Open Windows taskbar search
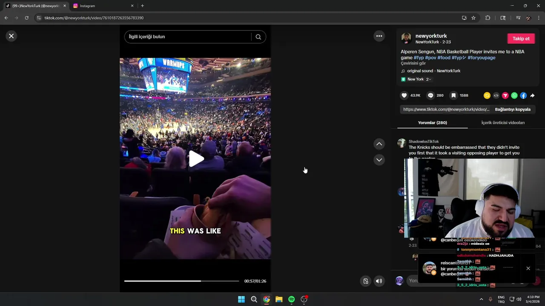 coord(254,299)
